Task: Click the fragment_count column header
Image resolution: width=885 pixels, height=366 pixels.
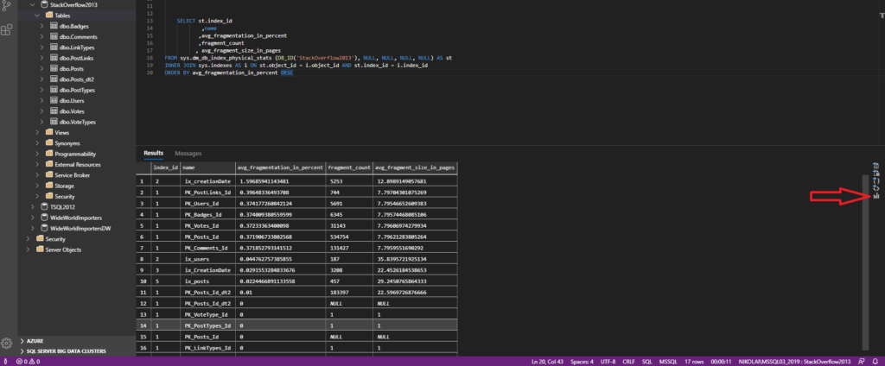Action: tap(349, 167)
